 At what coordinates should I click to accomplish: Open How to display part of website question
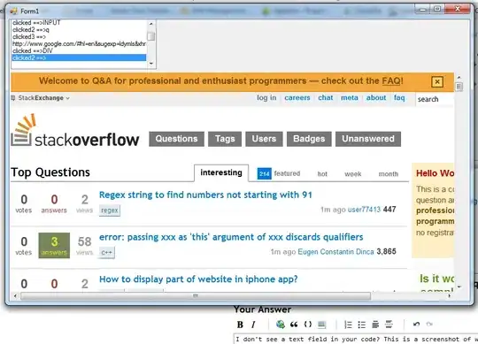click(198, 279)
